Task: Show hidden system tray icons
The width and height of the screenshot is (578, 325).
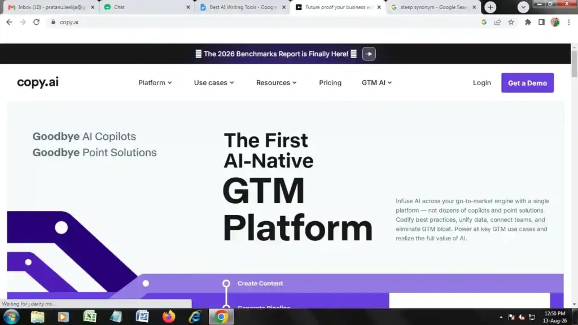Action: pos(501,317)
